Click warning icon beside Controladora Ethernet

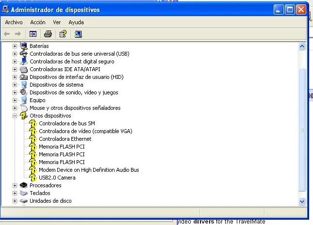tap(33, 139)
